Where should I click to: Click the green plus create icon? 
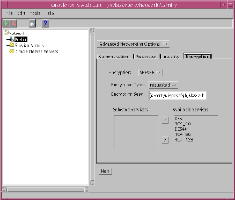point(6,24)
